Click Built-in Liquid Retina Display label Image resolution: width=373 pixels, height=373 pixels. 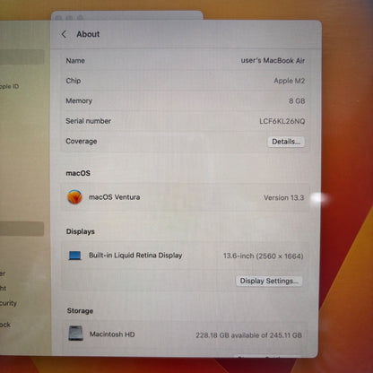click(135, 256)
